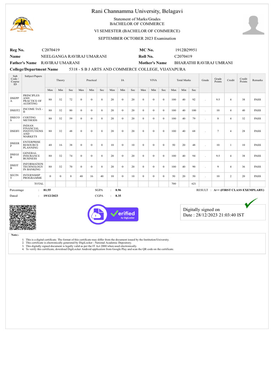Click note 1 about digital certificate format
This screenshot has height=365, width=274.
tap(97, 240)
